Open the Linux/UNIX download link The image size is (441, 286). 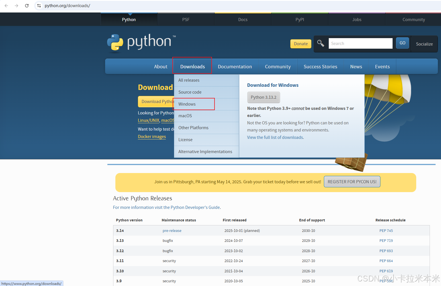[148, 120]
